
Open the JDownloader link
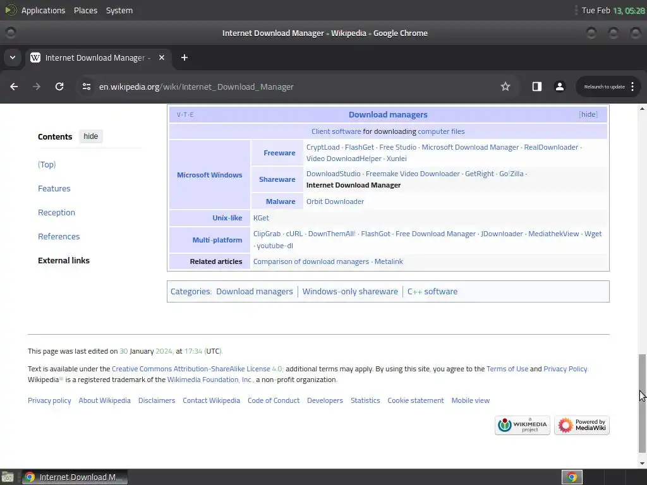(x=502, y=234)
